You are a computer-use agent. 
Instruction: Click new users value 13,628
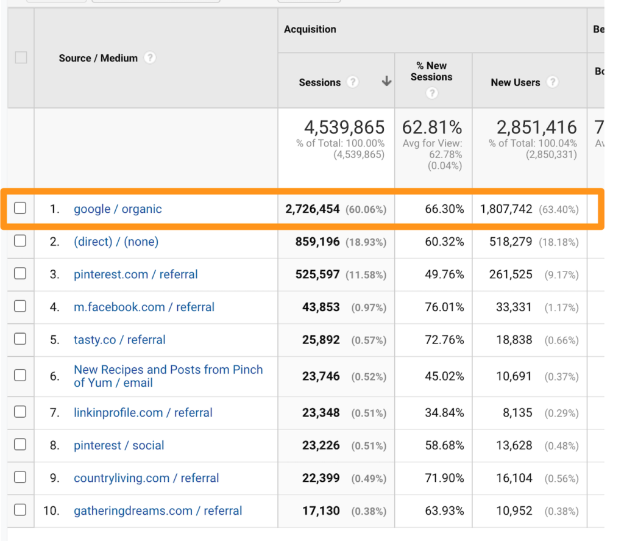[514, 445]
